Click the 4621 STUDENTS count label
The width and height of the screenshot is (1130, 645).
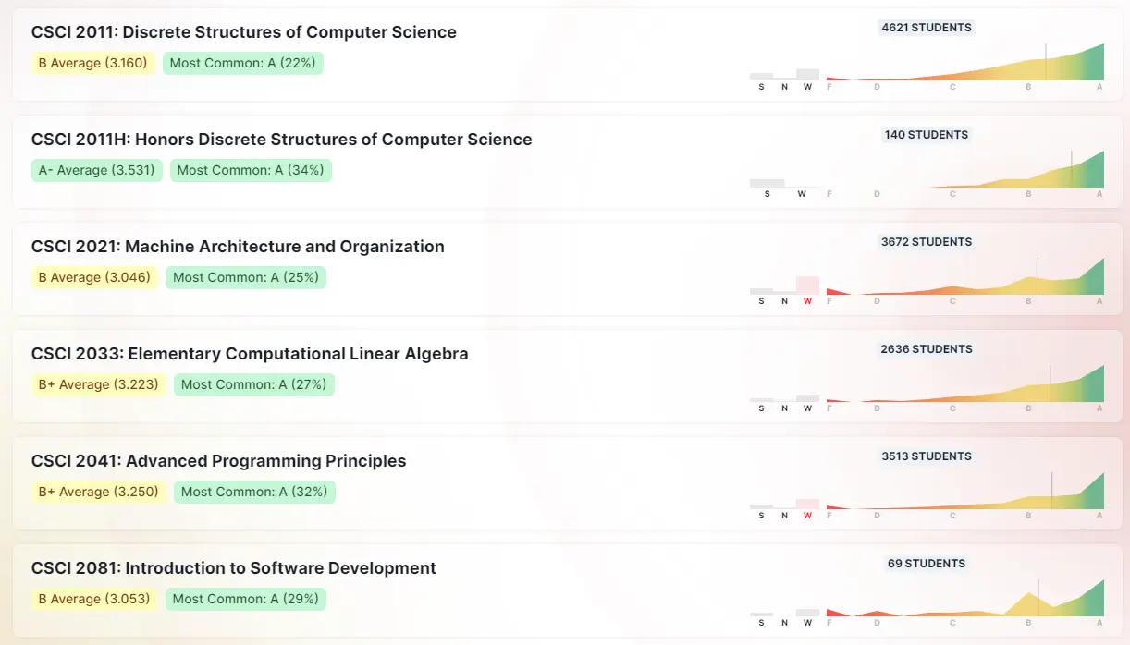click(x=927, y=28)
